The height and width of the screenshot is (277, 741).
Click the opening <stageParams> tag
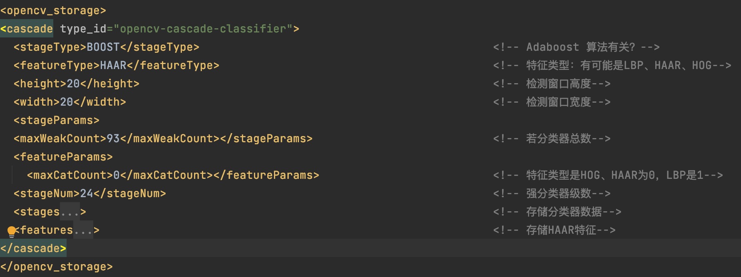57,121
